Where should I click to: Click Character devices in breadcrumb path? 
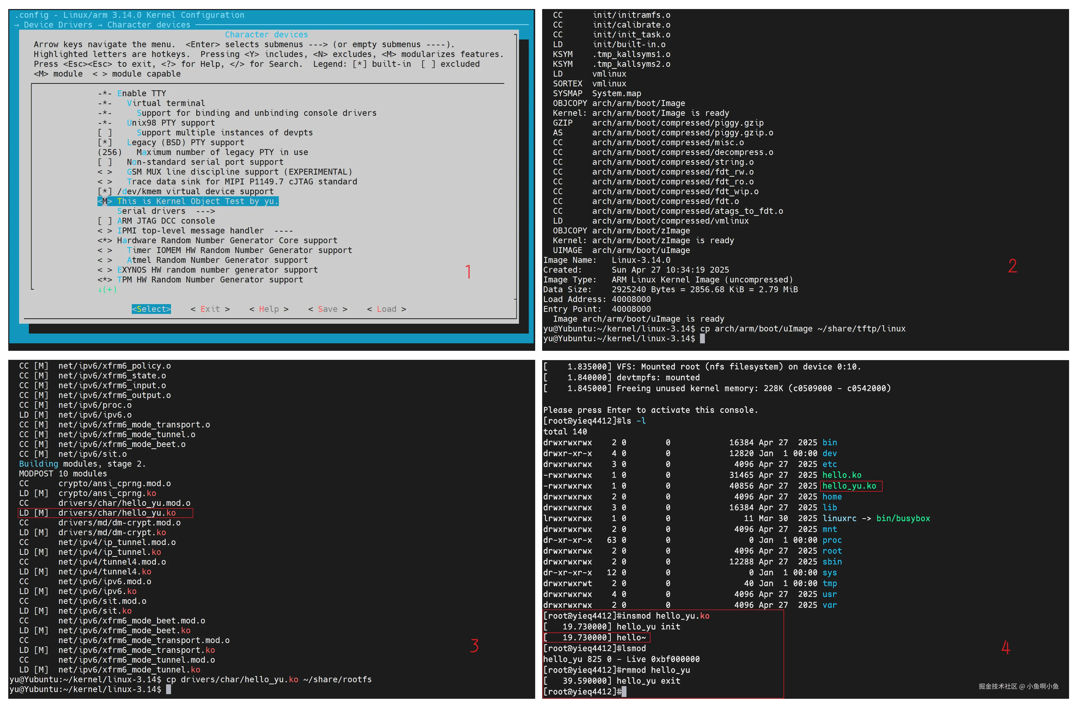tap(149, 25)
